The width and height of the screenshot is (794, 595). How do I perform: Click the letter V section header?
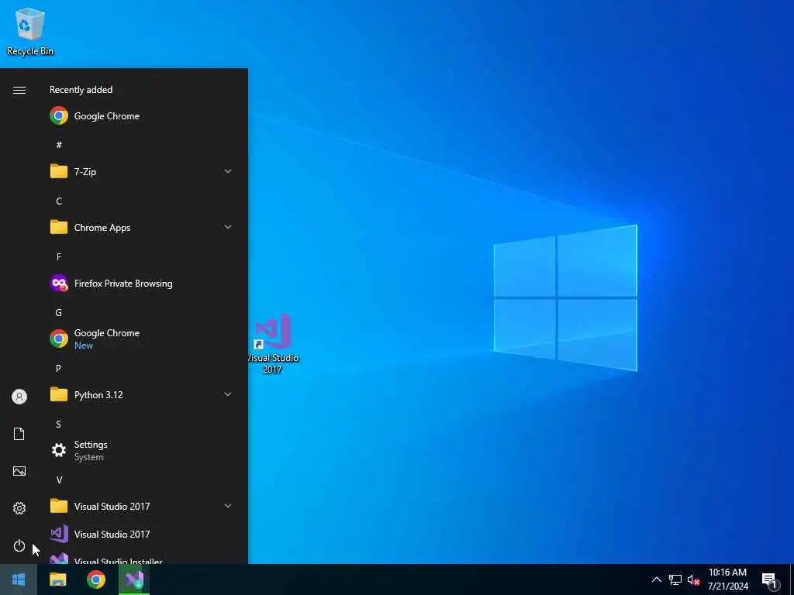click(59, 480)
